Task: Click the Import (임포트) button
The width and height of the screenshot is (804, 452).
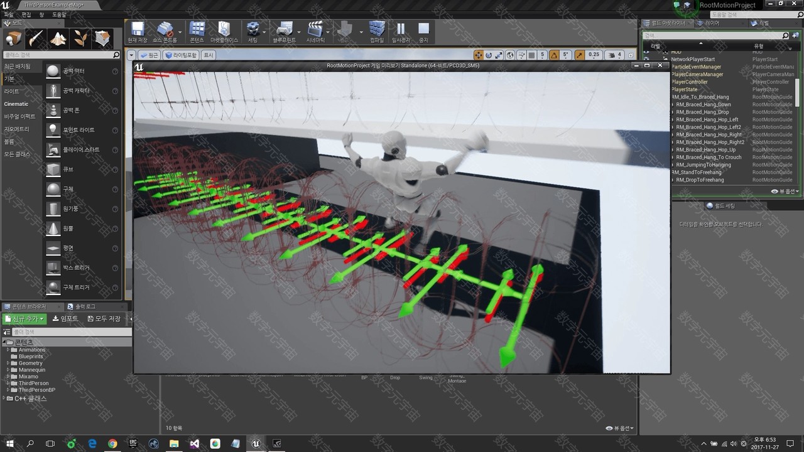Action: point(65,319)
